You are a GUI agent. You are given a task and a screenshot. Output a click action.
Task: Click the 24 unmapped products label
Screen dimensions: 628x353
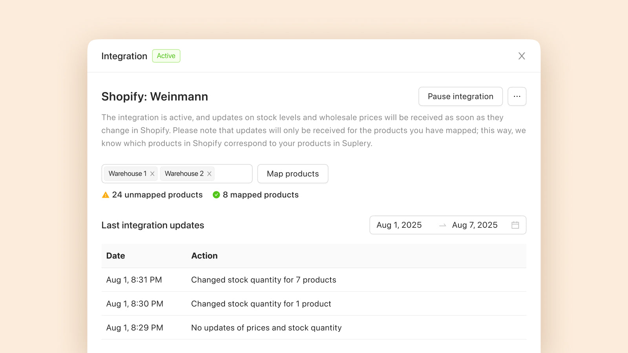[x=157, y=195]
